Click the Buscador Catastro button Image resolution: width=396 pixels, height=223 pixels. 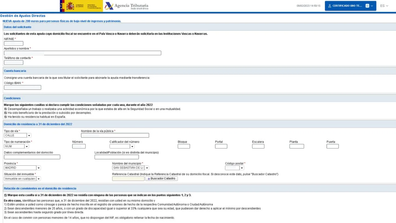(161, 179)
